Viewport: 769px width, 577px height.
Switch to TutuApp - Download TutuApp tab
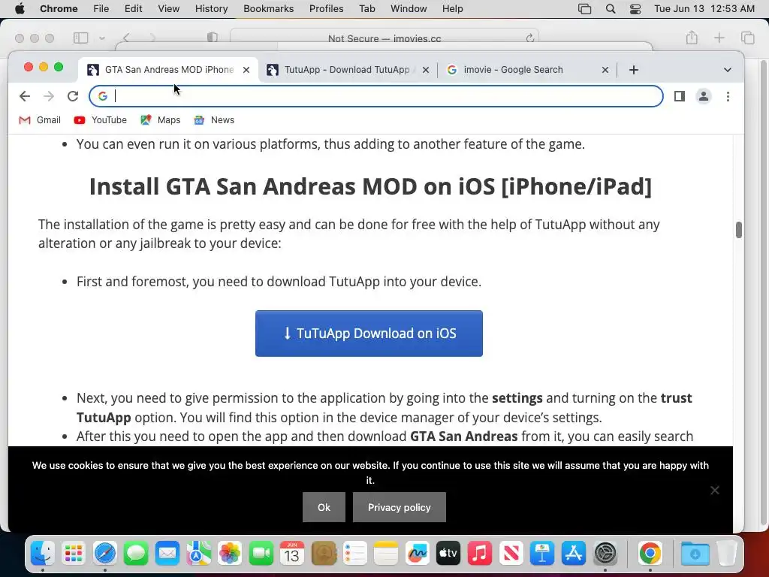click(x=348, y=70)
